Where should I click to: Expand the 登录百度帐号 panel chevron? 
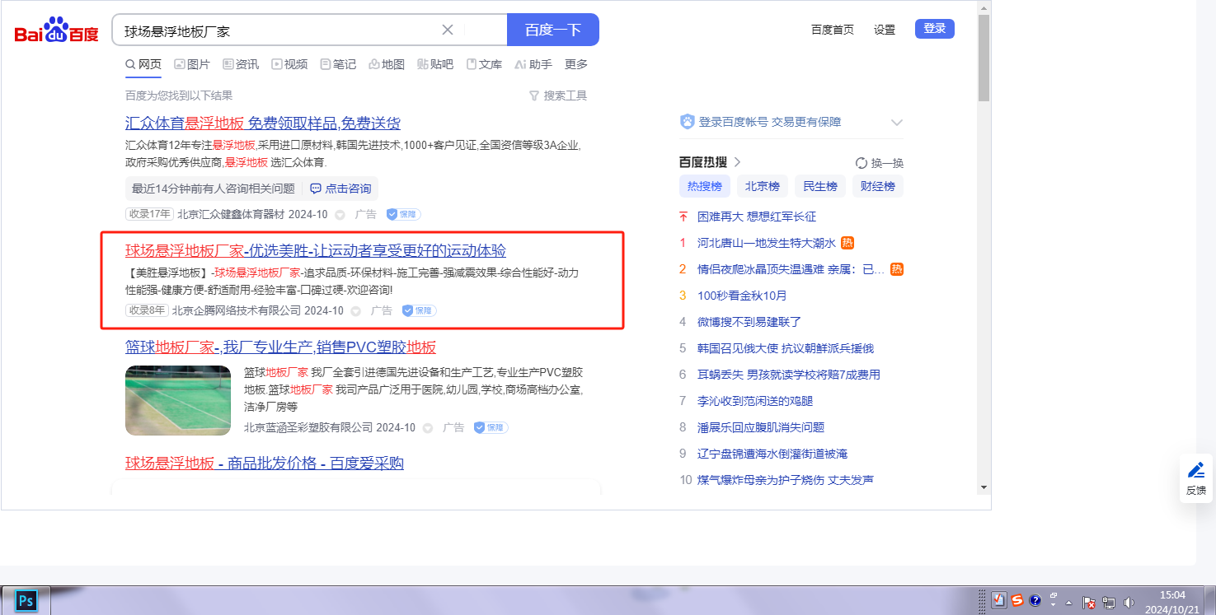897,123
